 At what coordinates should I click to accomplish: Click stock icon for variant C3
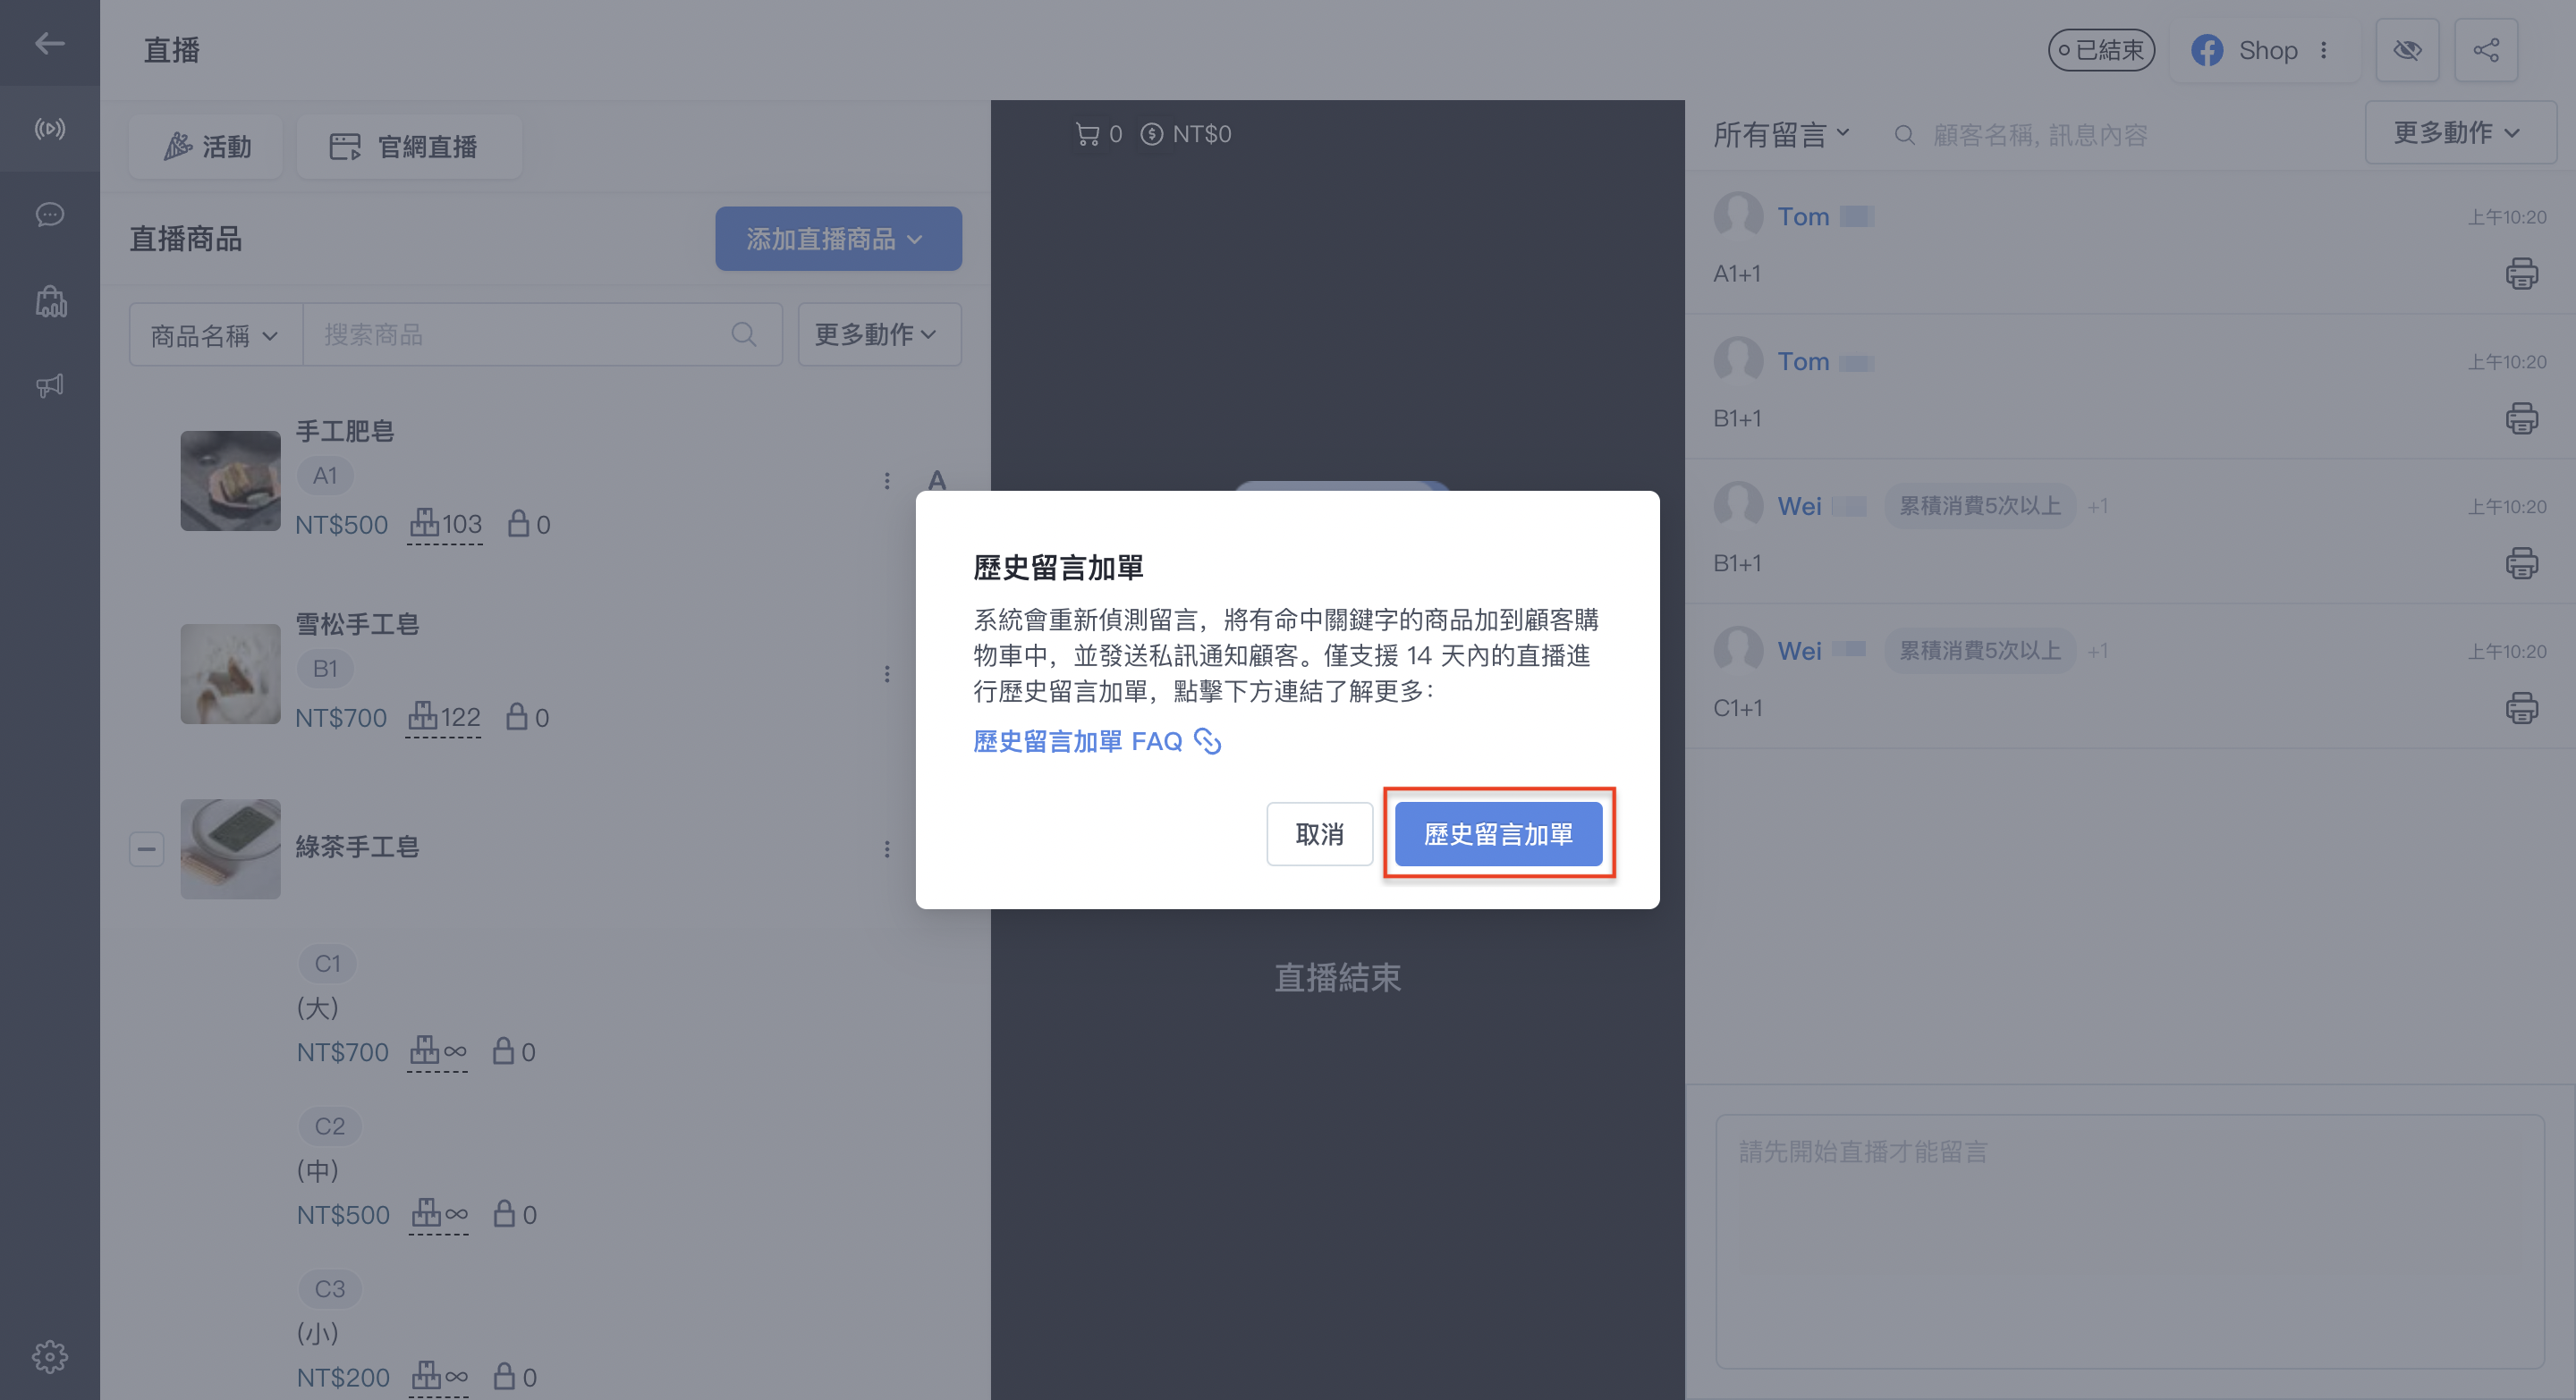pos(439,1377)
